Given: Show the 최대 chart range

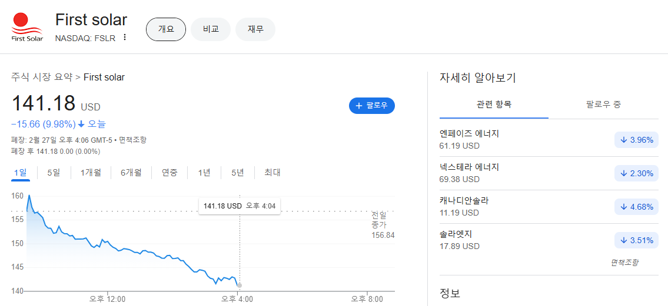Looking at the screenshot, I should (272, 173).
